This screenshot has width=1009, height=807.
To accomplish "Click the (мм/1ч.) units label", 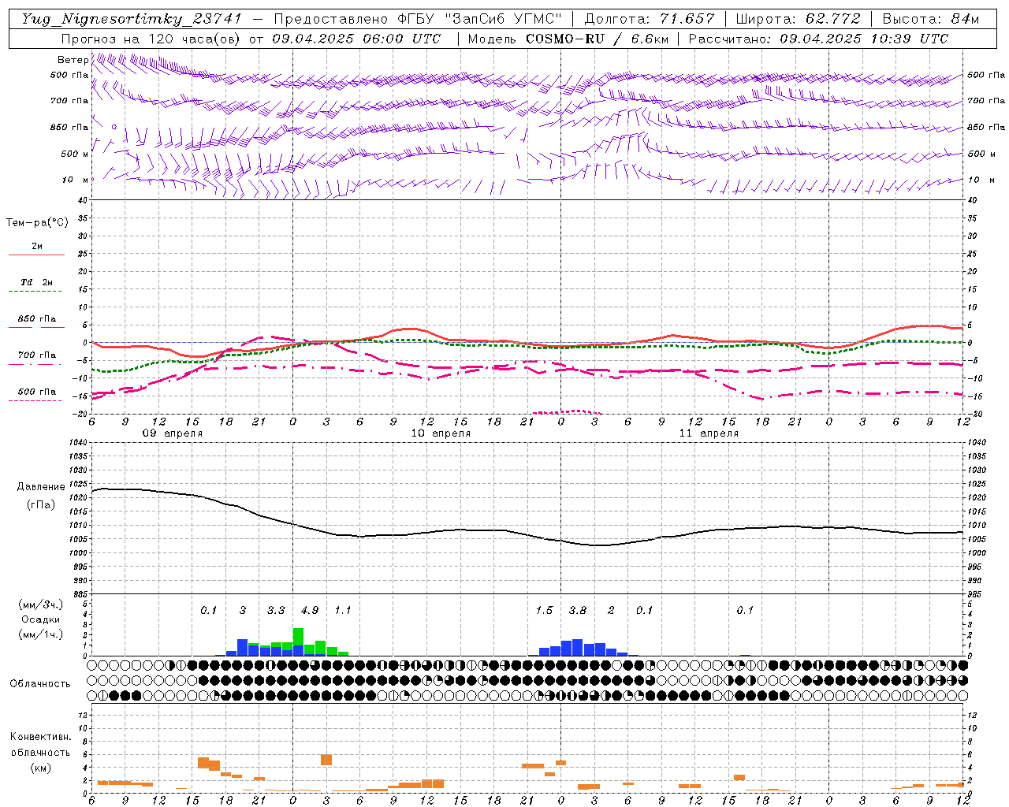I will pos(40,634).
